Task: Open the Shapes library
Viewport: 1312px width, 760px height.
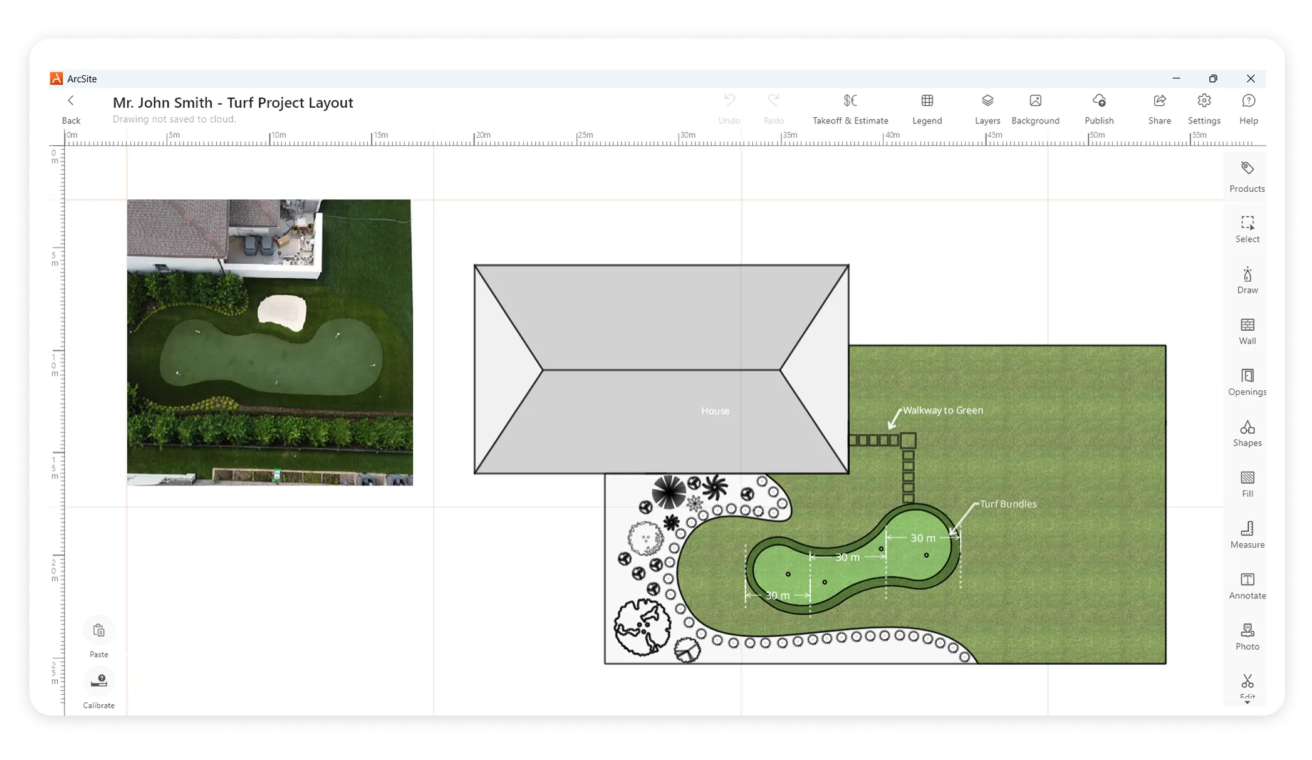Action: tap(1247, 433)
